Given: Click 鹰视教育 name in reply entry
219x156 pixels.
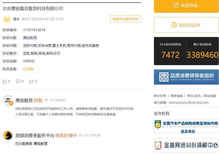Looking at the screenshot, I should [24, 100].
